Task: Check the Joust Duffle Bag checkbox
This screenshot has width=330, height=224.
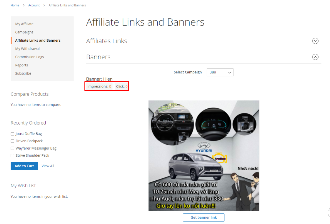Action: (12, 134)
